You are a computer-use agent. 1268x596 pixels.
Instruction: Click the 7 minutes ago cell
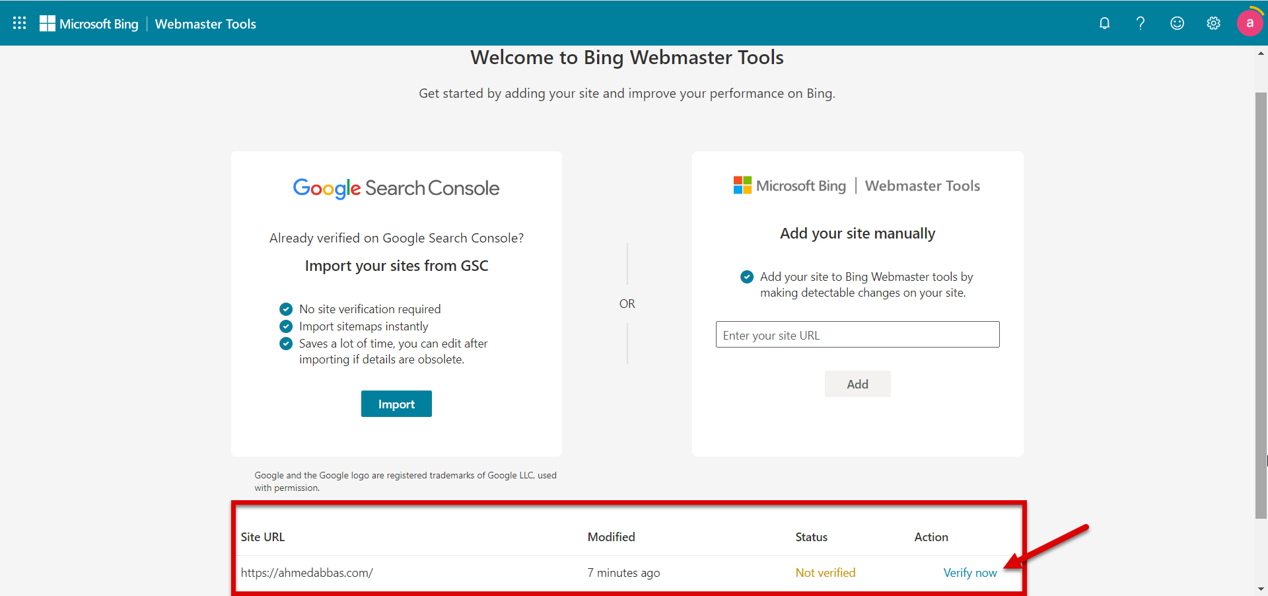(623, 573)
